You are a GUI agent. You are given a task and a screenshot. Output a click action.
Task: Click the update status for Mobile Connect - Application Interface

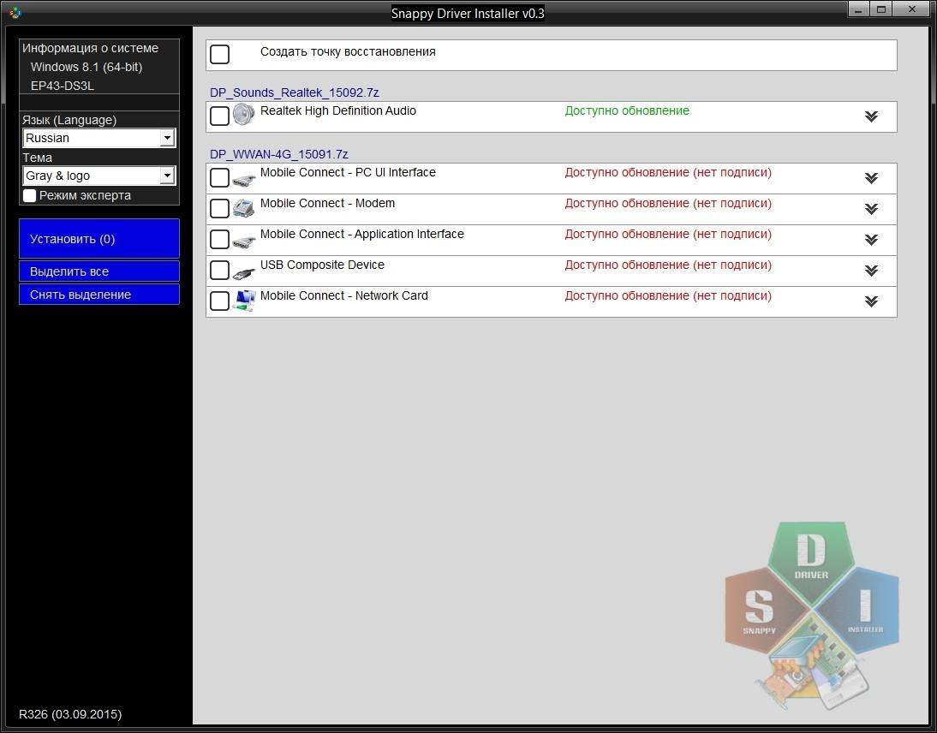pos(668,234)
